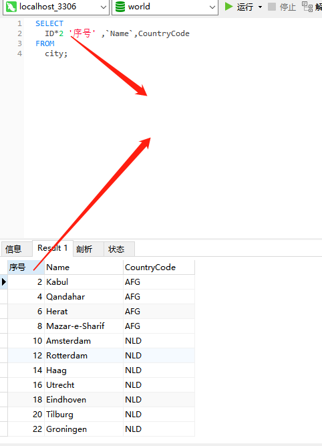Click the '序号' alias in the query
Image resolution: width=322 pixels, height=446 pixels.
pos(82,33)
